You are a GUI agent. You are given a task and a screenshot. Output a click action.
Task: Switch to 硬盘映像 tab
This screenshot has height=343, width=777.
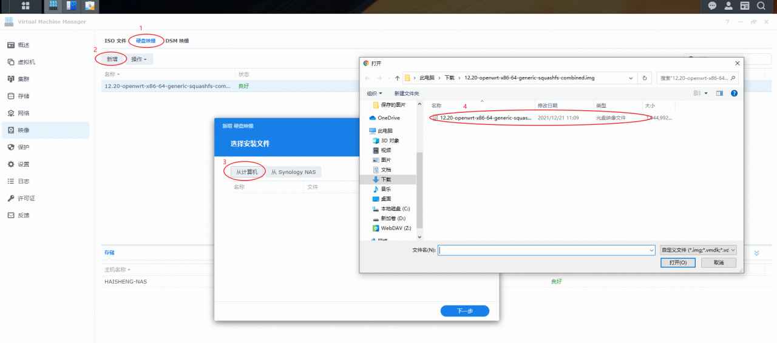146,41
